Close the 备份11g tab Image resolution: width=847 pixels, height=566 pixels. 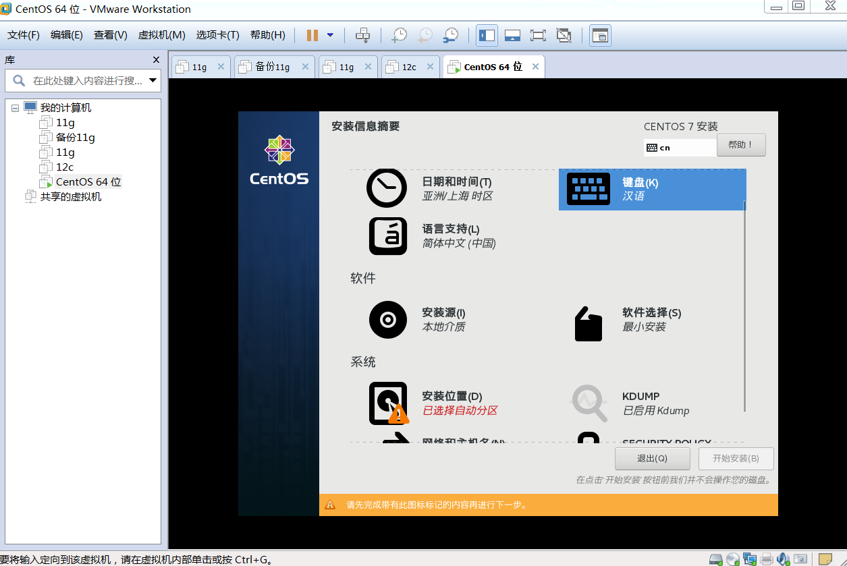(305, 67)
